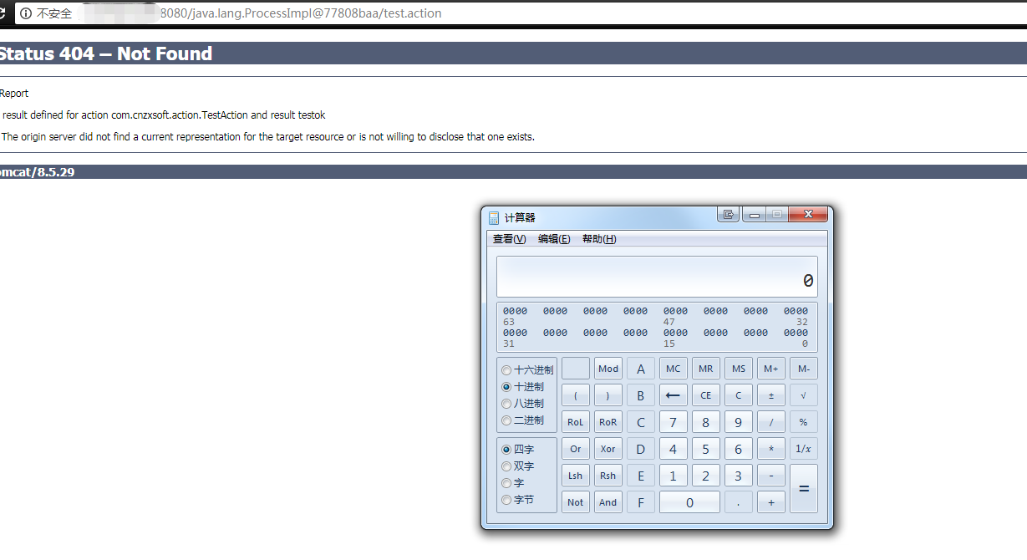Image resolution: width=1027 pixels, height=560 pixels.
Task: Click the square root key
Action: 804,395
